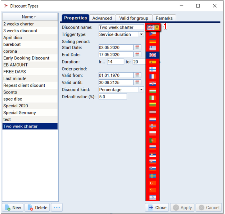Image resolution: width=225 pixels, height=214 pixels.
Task: Select the Dutch flag language option
Action: tap(152, 119)
